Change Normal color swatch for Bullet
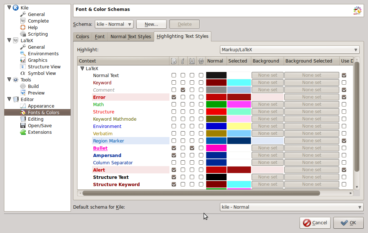The height and width of the screenshot is (233, 368). pyautogui.click(x=216, y=148)
